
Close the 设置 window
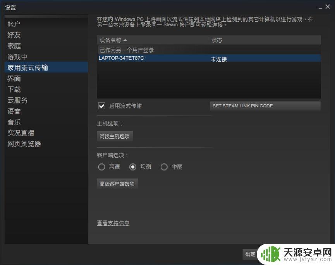click(328, 7)
